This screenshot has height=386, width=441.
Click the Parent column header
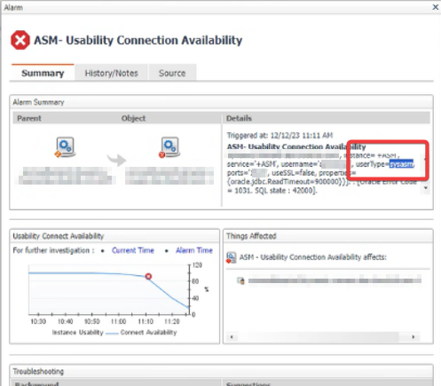click(x=29, y=118)
